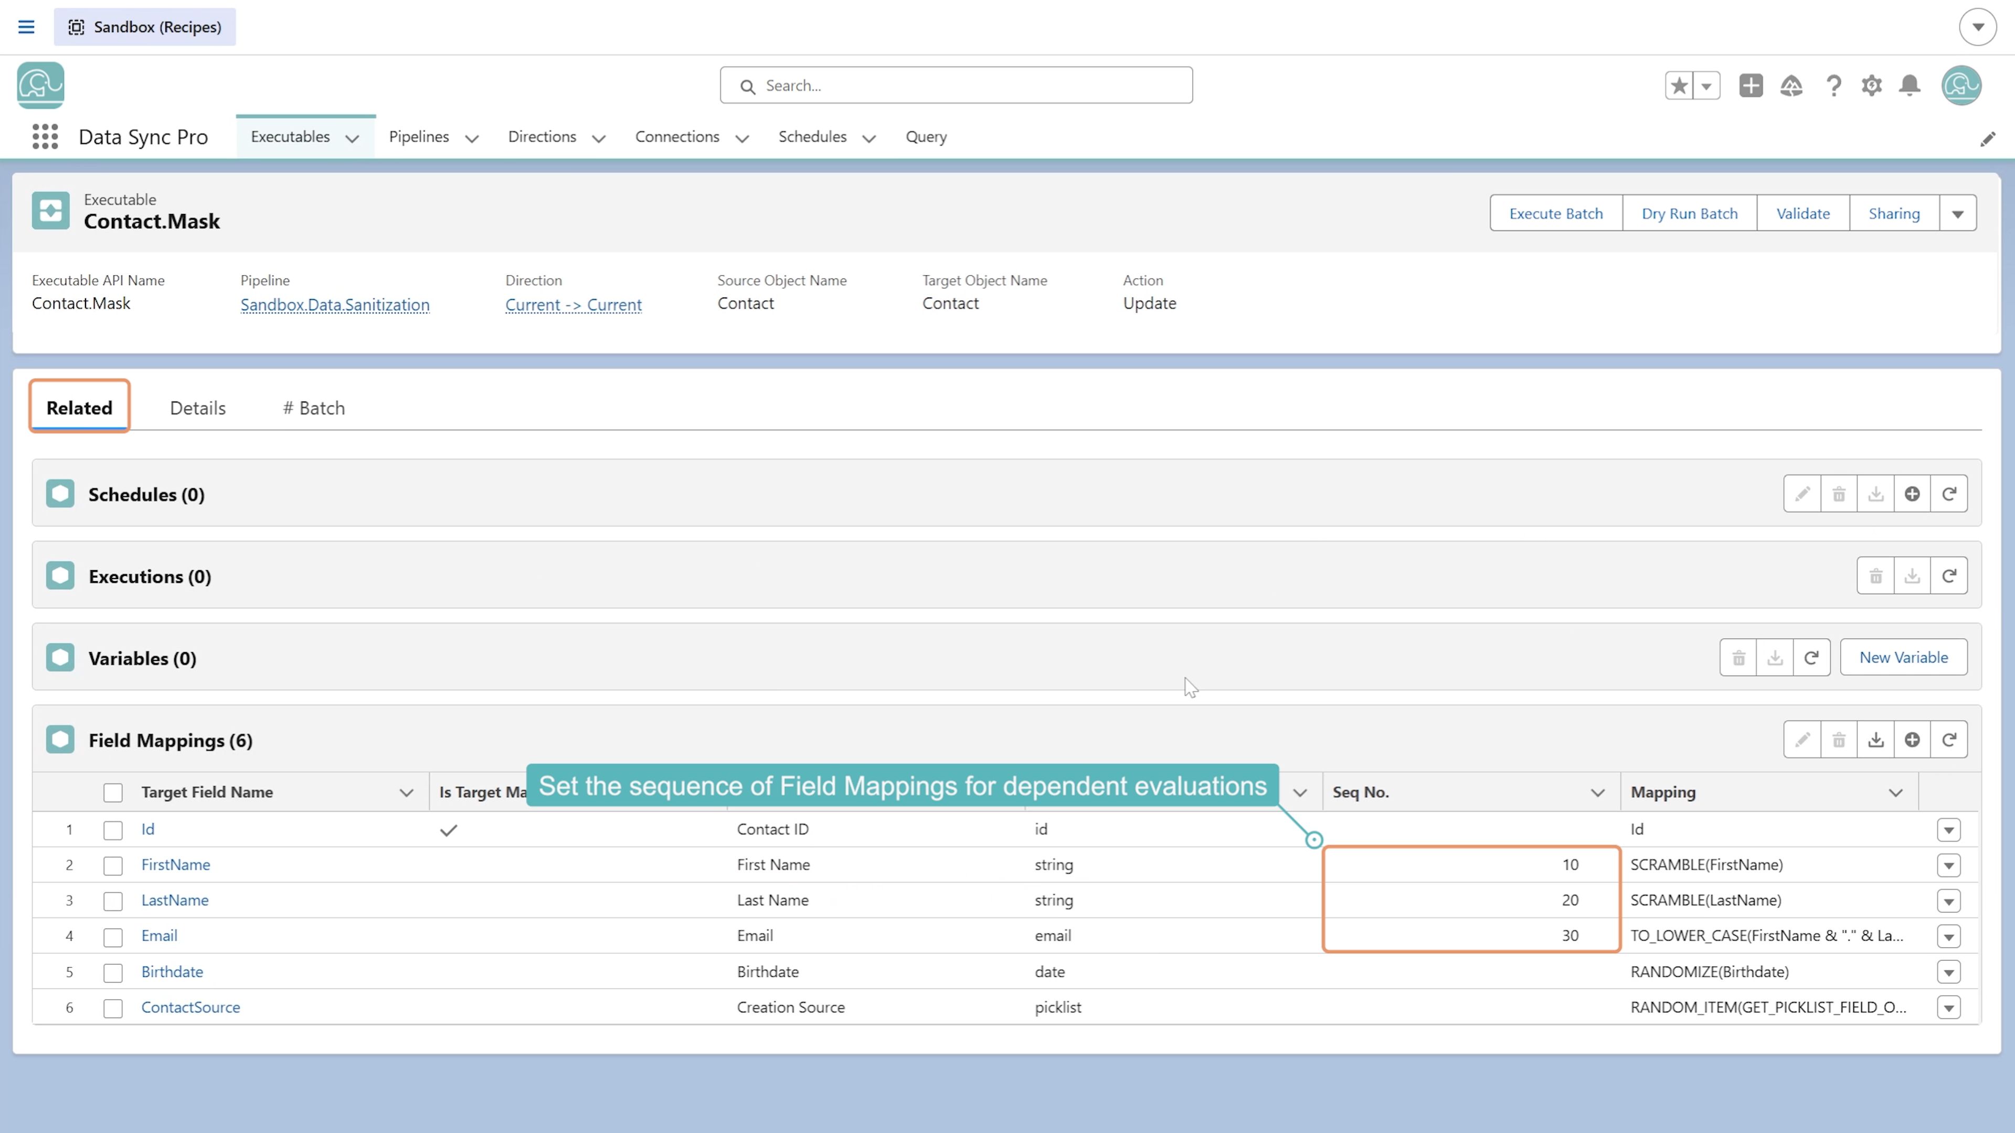Open the Mapping column menu chevron

(1895, 793)
